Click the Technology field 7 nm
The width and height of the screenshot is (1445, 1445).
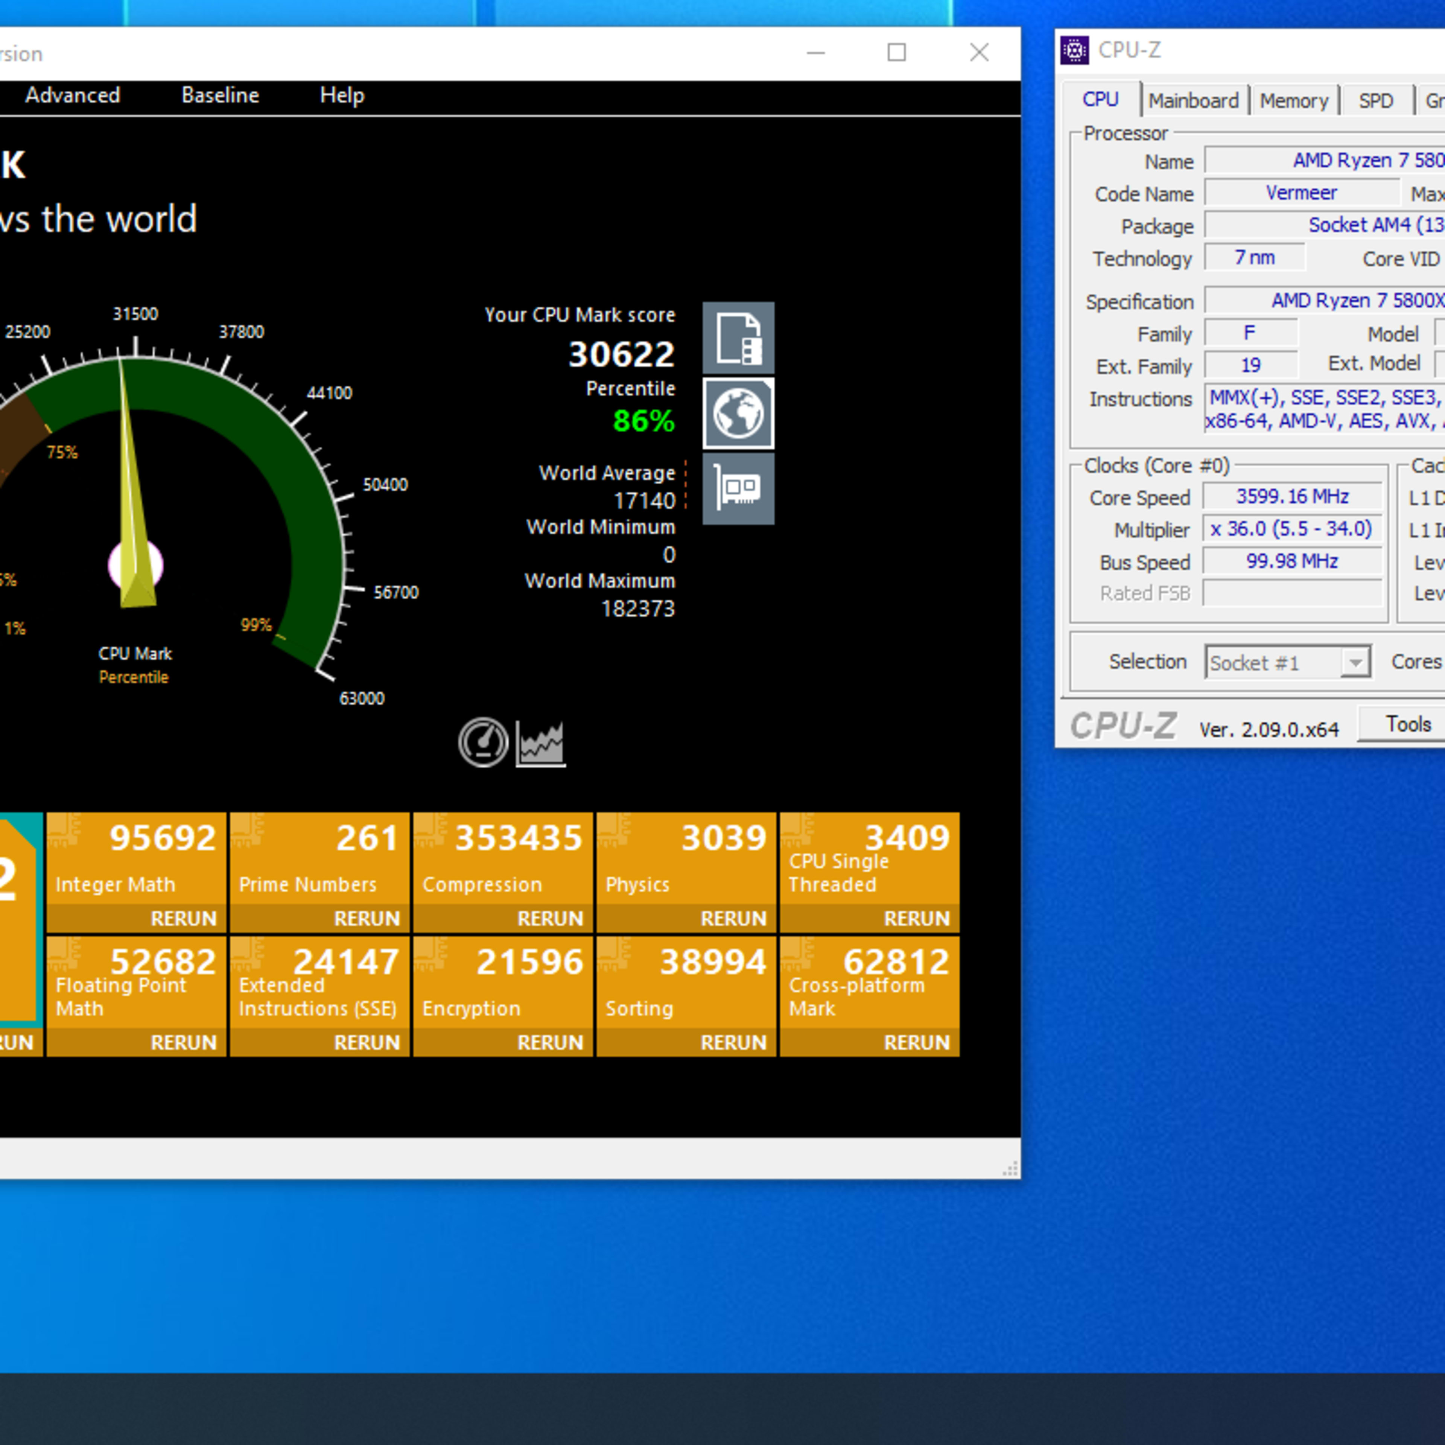[1254, 257]
